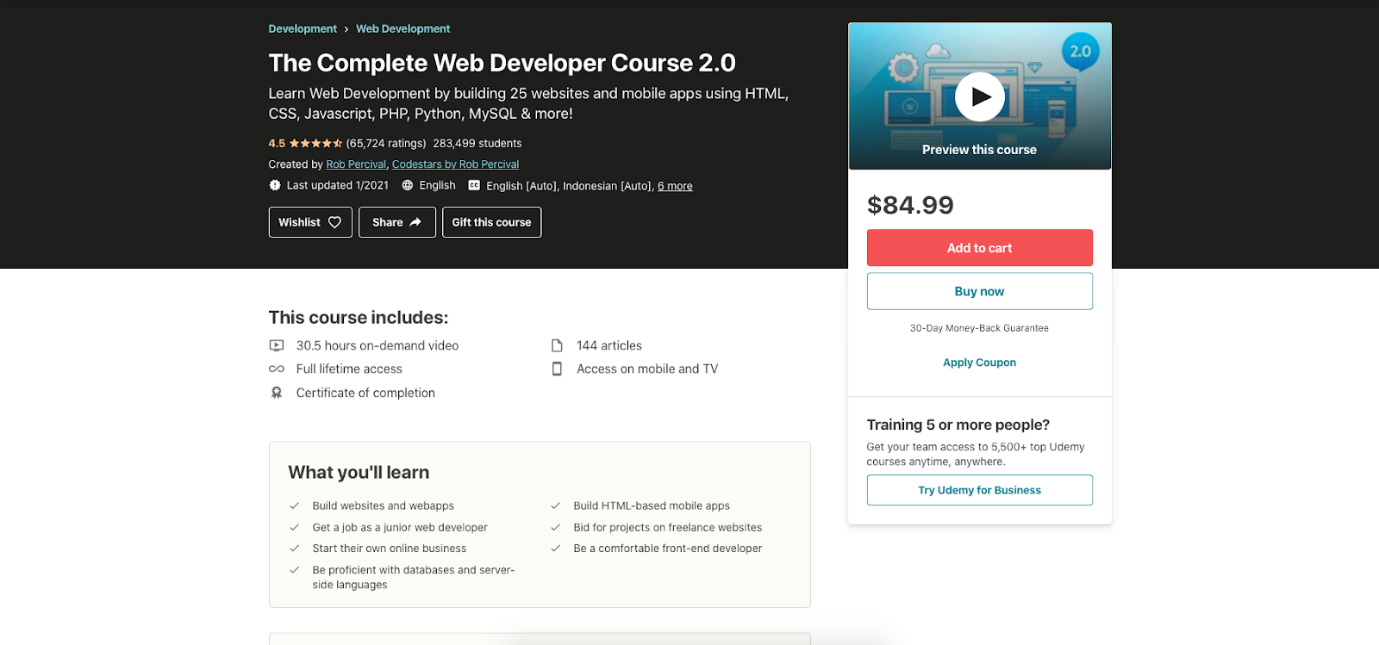Click checkmark beside Get a job as junior developer
This screenshot has width=1379, height=645.
pyautogui.click(x=294, y=527)
